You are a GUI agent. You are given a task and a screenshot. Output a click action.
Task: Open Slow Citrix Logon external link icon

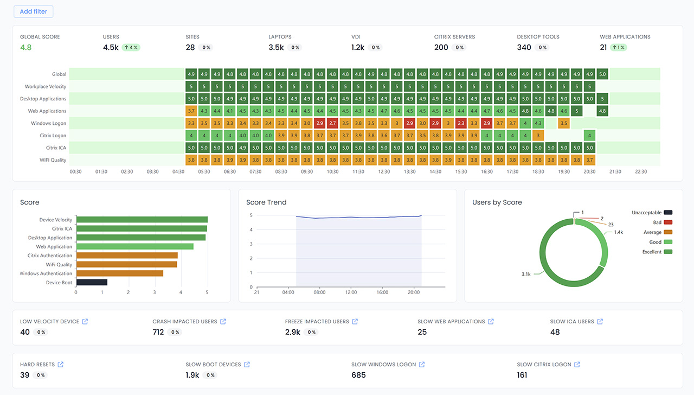click(577, 365)
